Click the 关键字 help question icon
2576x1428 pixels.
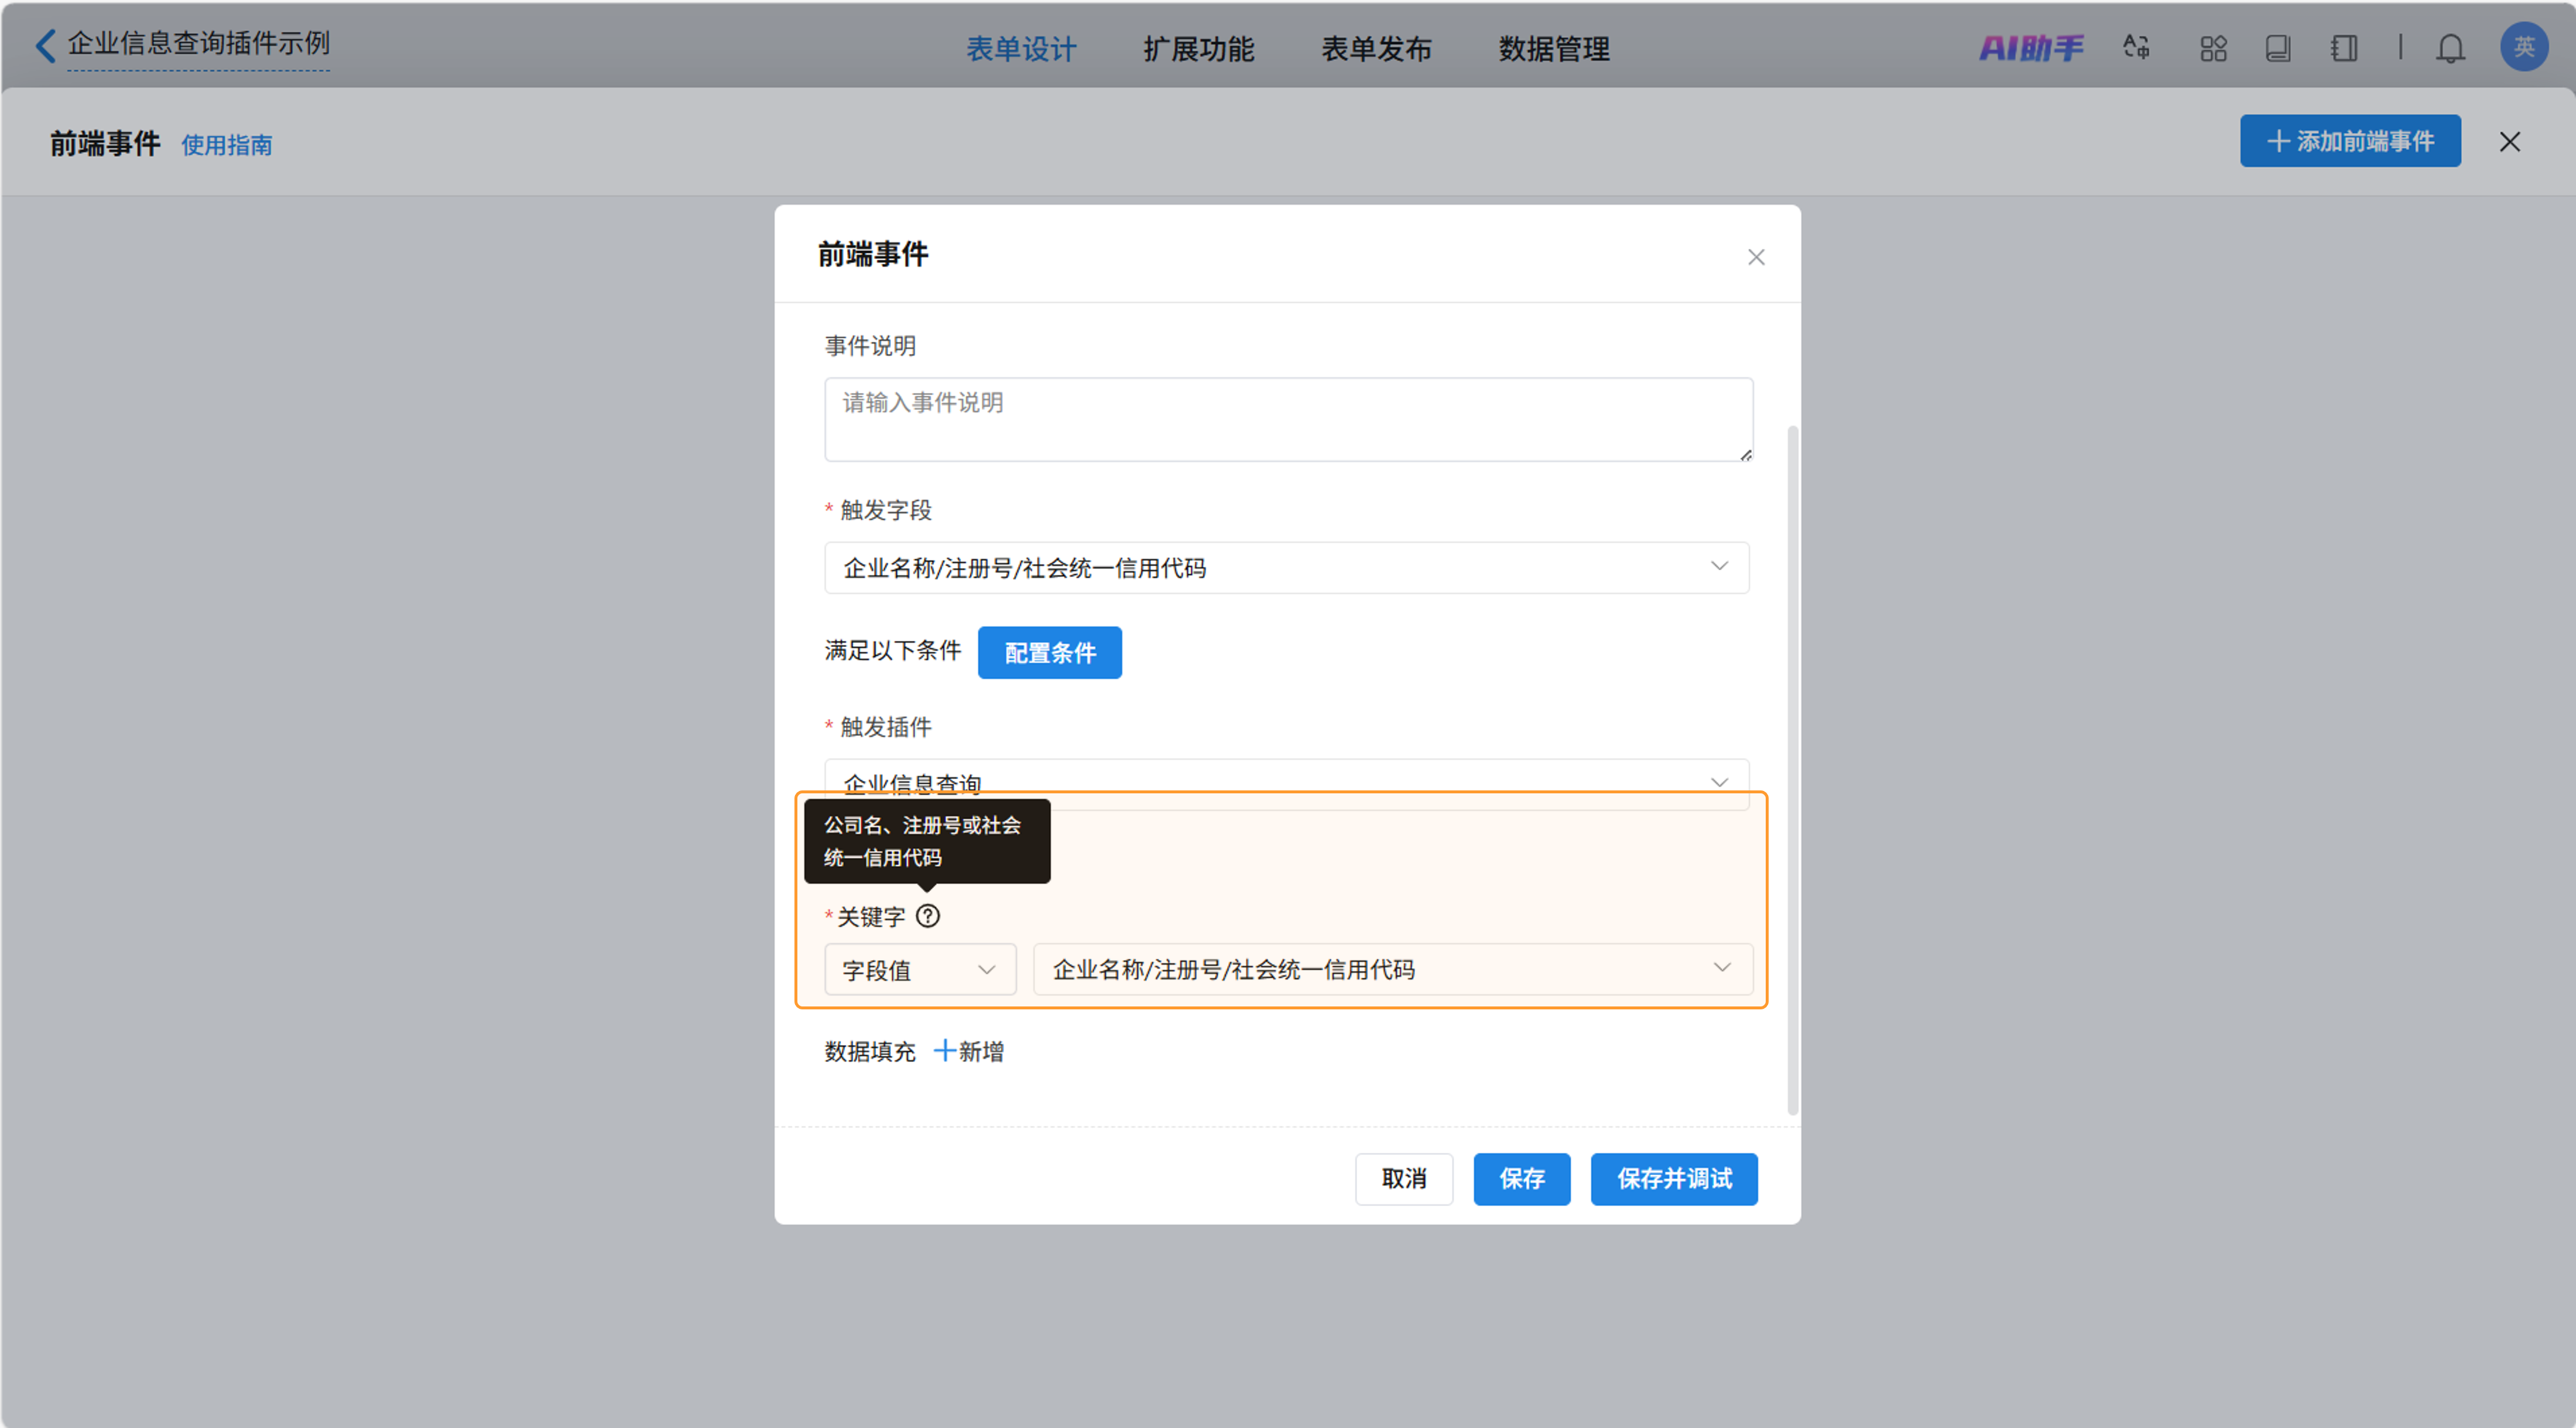[928, 916]
